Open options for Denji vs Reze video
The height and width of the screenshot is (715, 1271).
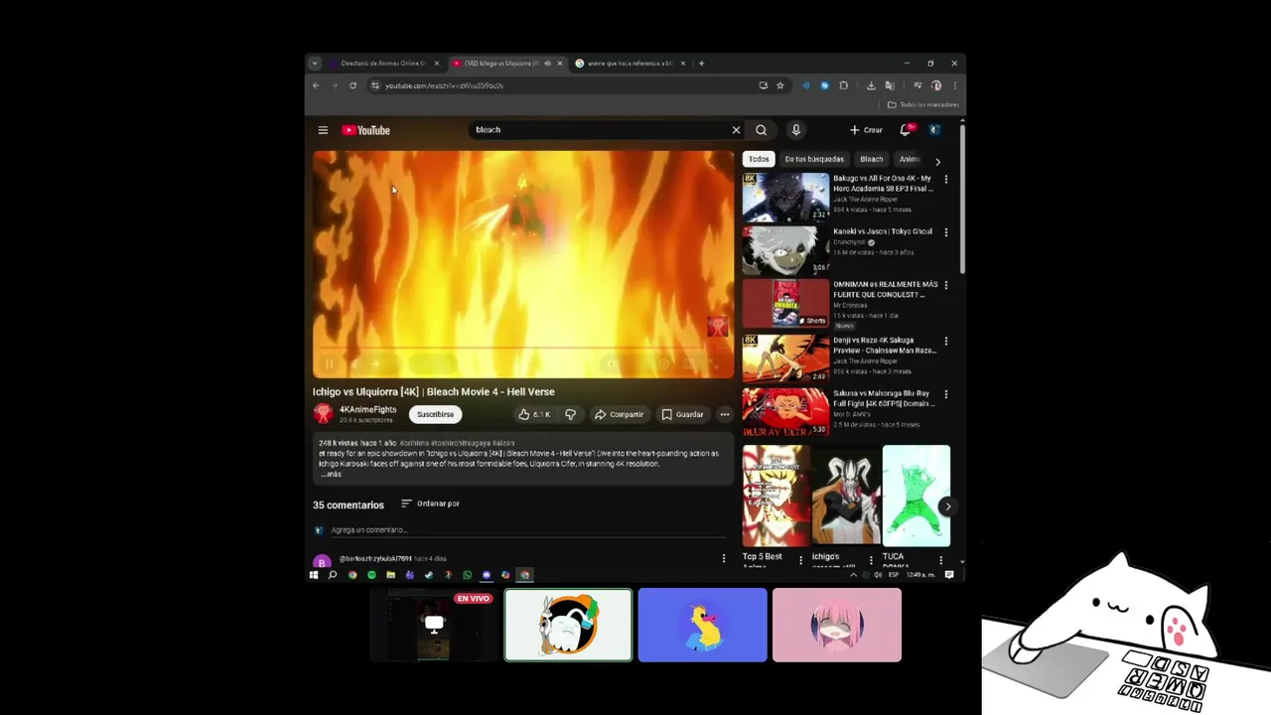point(945,341)
